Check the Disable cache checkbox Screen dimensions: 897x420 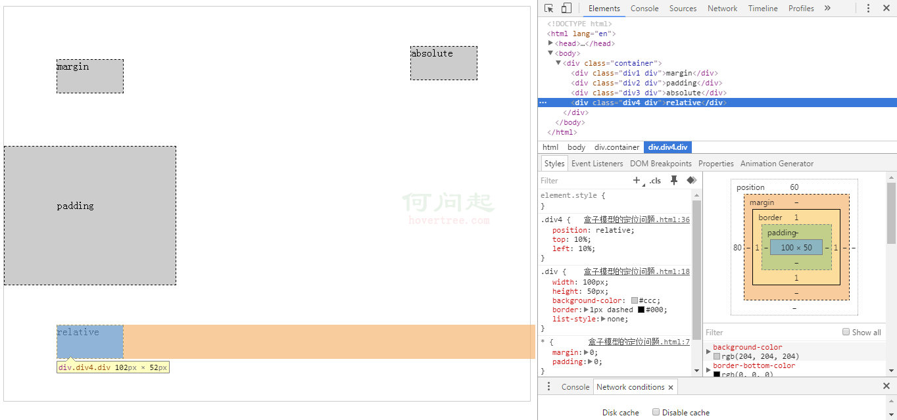[x=656, y=412]
